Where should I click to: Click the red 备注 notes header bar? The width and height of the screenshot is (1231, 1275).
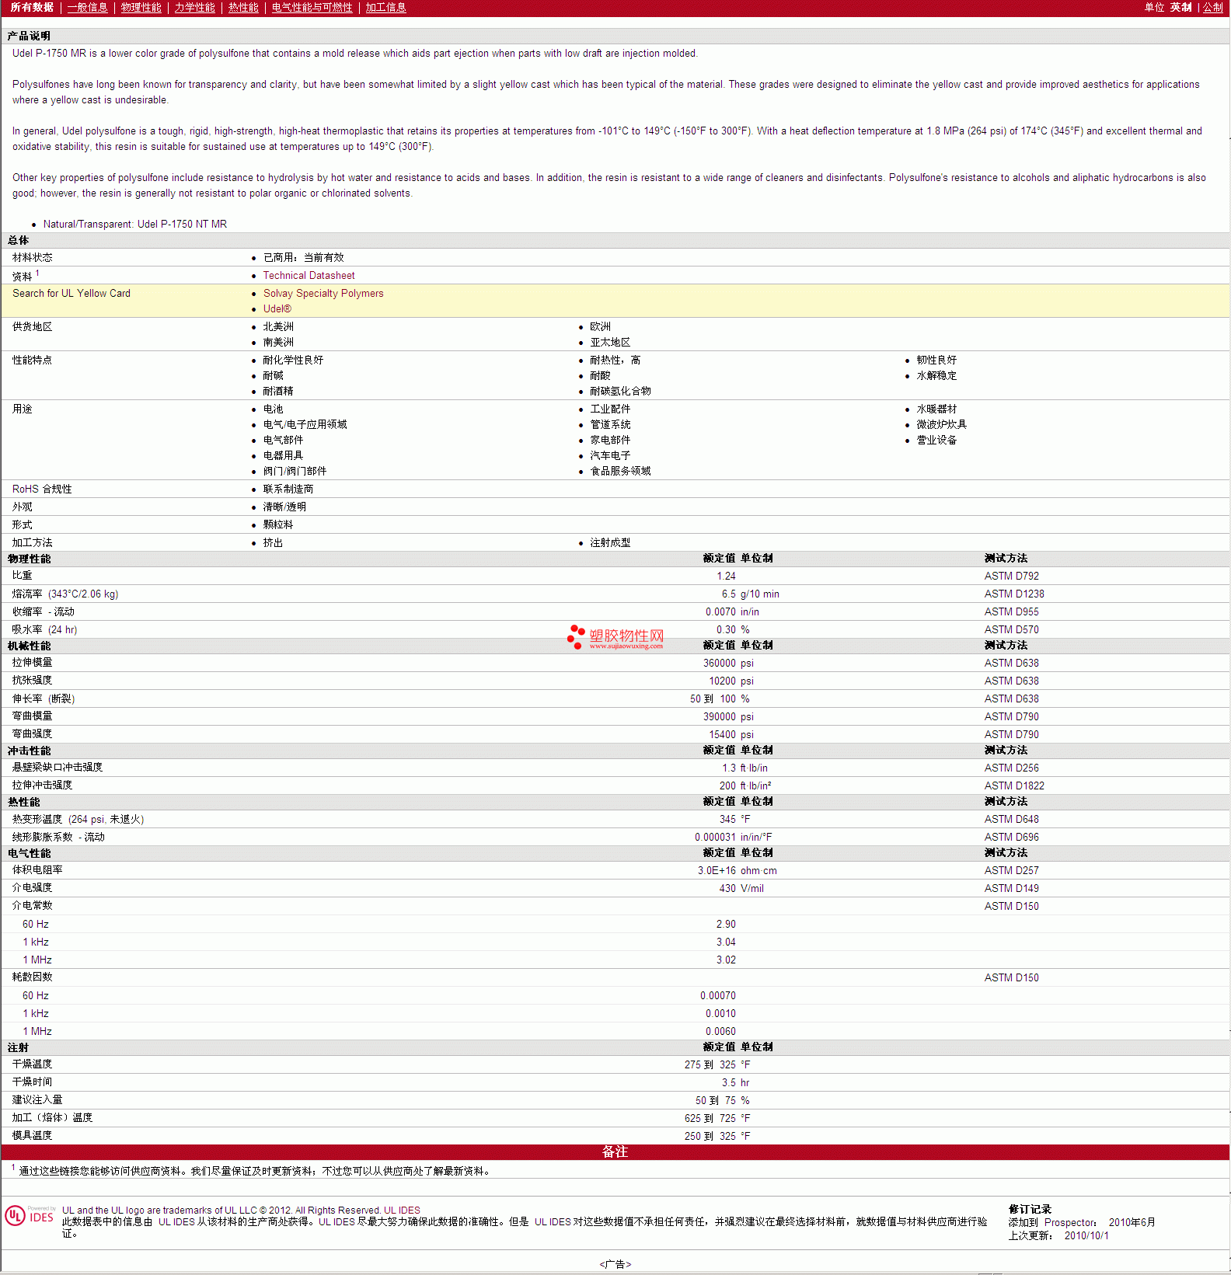[x=615, y=1152]
